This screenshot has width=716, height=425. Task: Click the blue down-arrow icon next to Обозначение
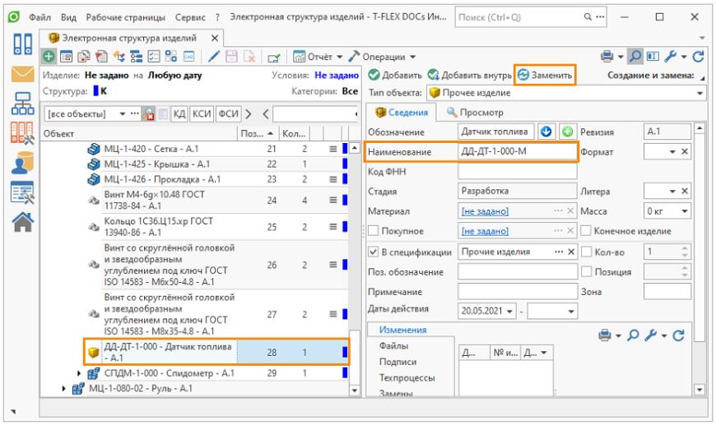546,132
